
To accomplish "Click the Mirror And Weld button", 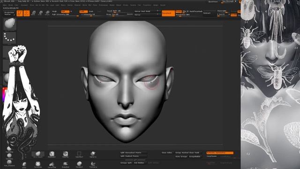I will [147, 11].
